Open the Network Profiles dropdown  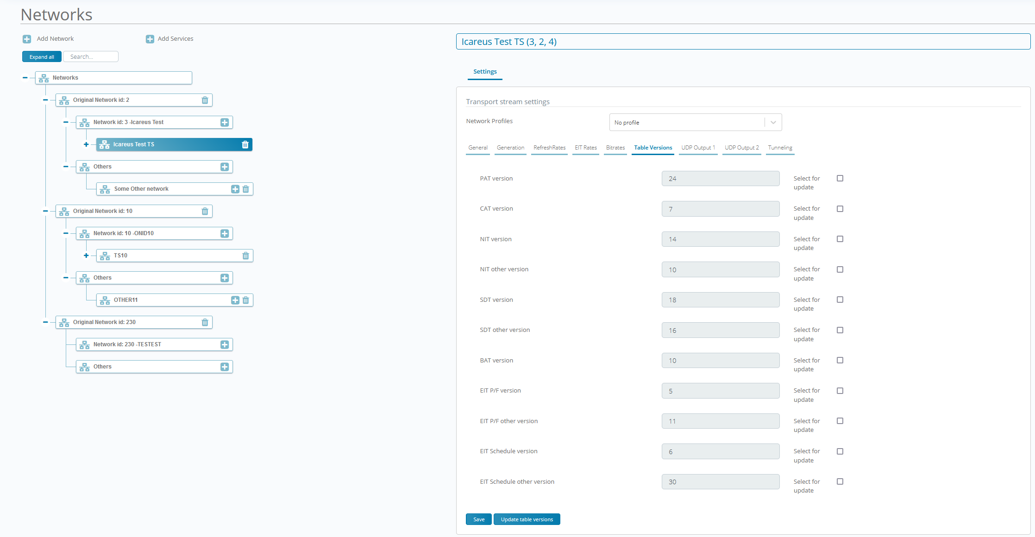(x=695, y=122)
